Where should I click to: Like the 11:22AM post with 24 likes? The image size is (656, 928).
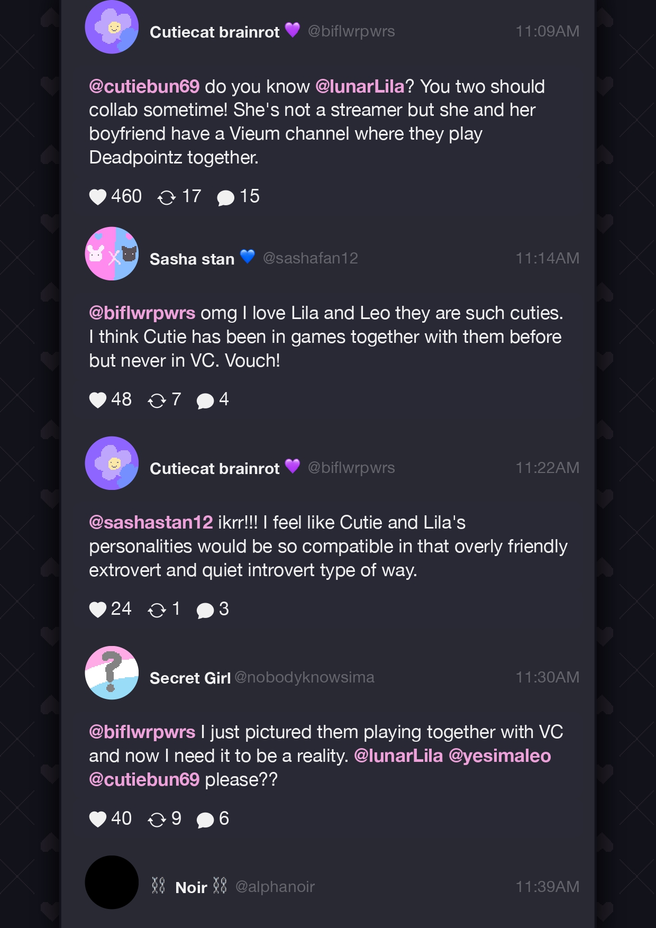(x=98, y=609)
